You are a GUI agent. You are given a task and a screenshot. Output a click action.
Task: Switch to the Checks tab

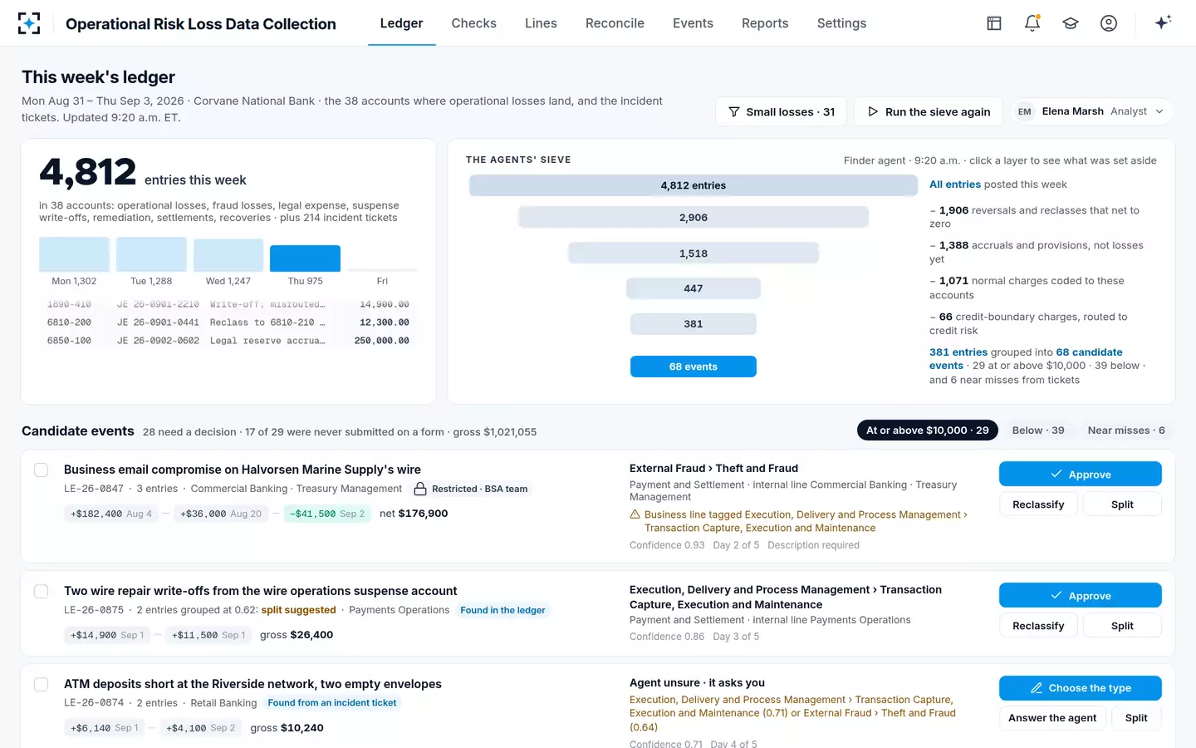coord(474,23)
